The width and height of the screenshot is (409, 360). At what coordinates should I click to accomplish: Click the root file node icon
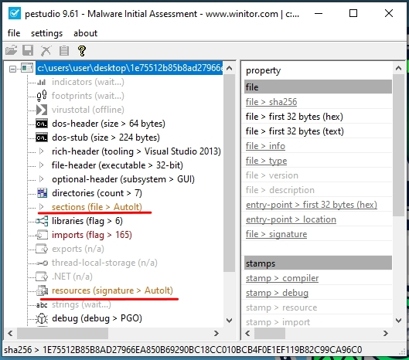point(27,68)
